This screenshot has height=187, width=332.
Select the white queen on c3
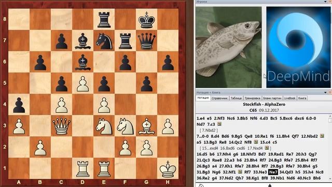click(62, 126)
